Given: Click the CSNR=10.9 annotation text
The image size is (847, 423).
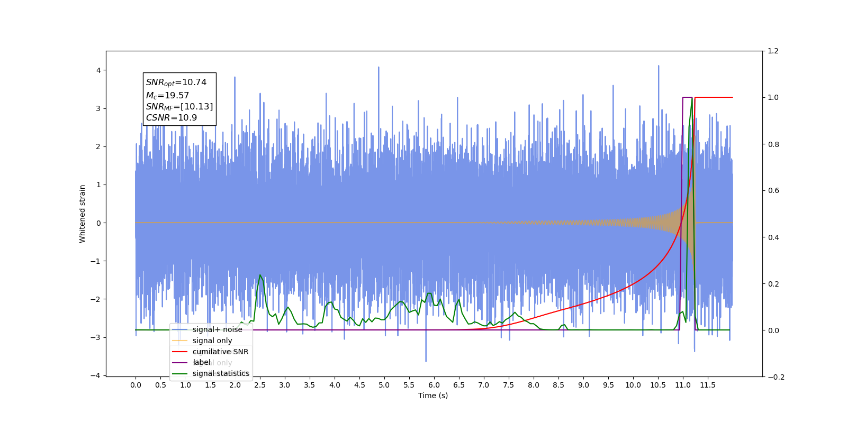Looking at the screenshot, I should click(172, 117).
